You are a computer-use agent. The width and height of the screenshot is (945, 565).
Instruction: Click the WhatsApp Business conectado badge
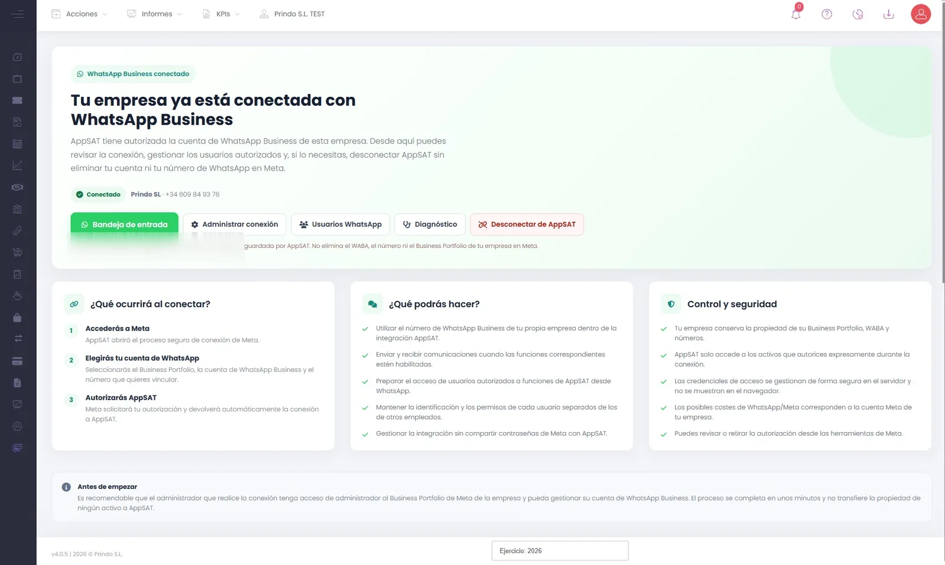pos(133,74)
